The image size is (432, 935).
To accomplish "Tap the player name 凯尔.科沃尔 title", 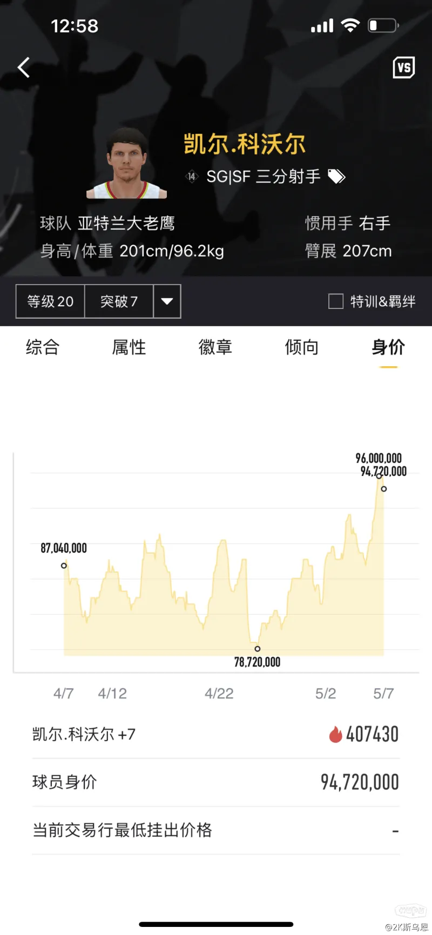I will [x=245, y=144].
